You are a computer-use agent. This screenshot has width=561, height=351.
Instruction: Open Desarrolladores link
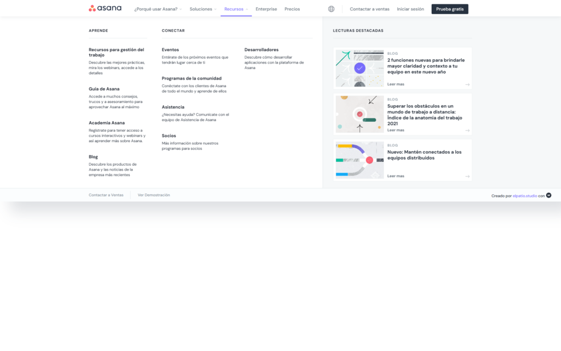(x=261, y=50)
